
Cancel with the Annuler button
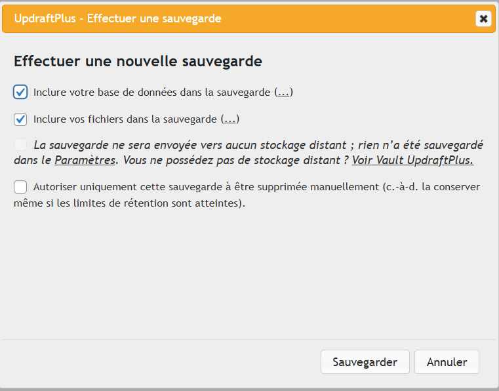pyautogui.click(x=447, y=361)
